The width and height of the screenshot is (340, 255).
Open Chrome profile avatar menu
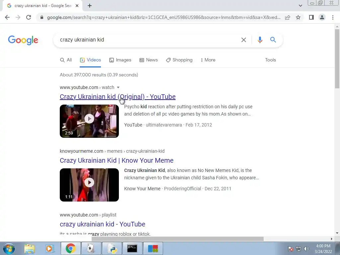(x=322, y=17)
